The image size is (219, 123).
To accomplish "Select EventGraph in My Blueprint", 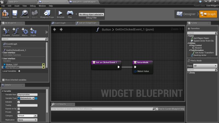I will [x=11, y=44].
